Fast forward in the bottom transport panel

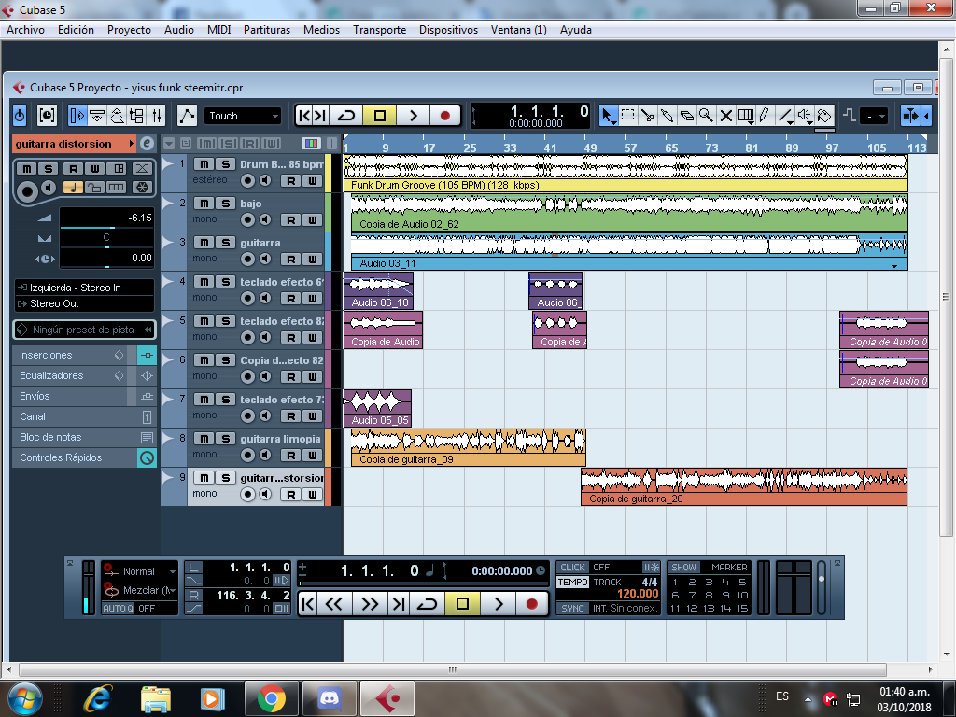(x=370, y=604)
